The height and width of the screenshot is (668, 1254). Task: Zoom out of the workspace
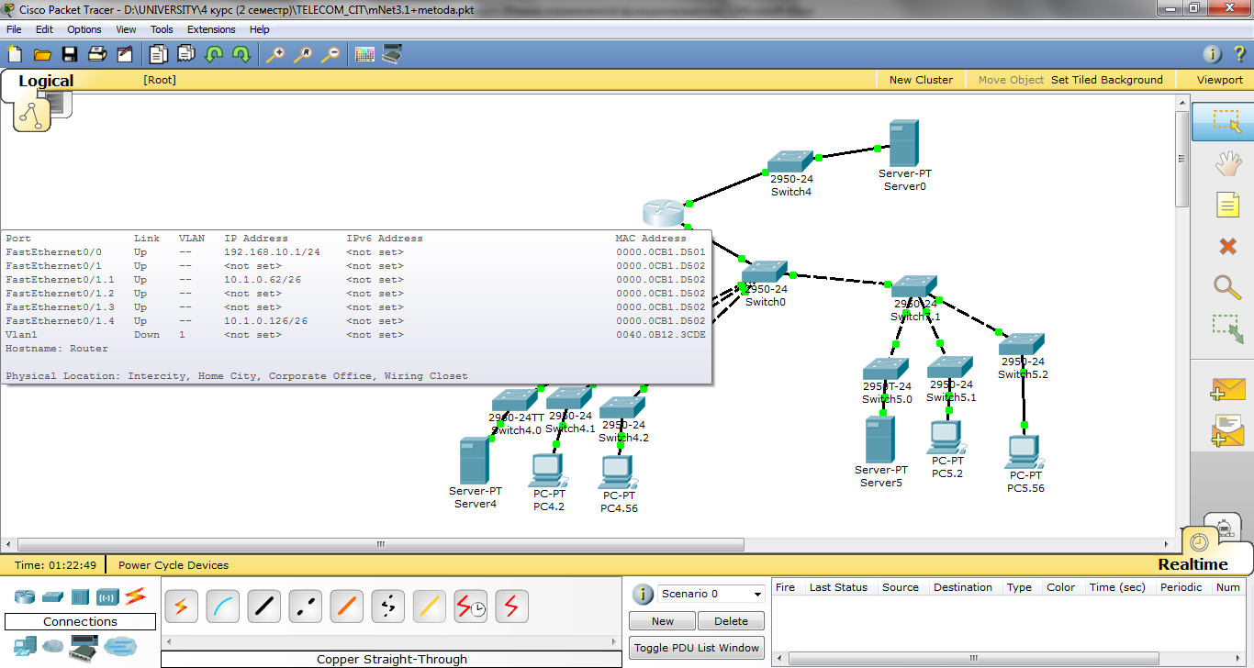tap(330, 54)
